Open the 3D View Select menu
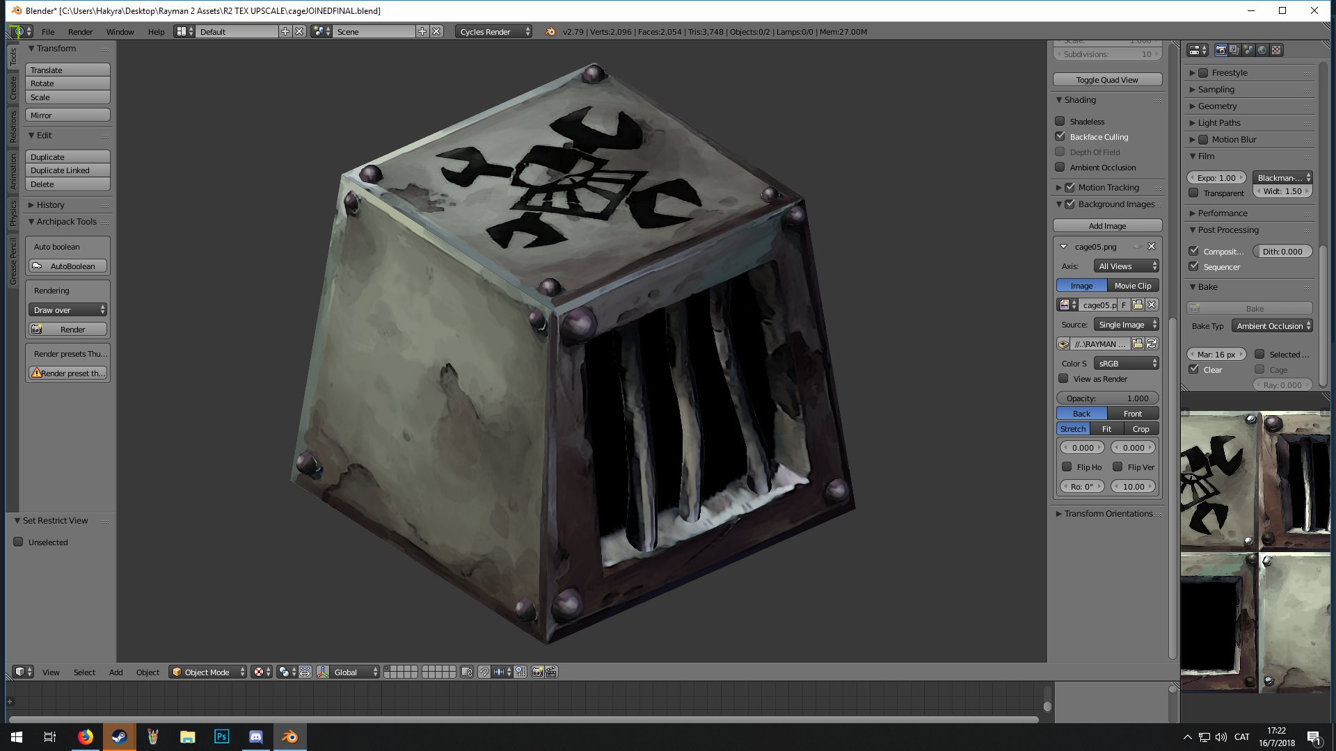This screenshot has width=1336, height=751. click(84, 672)
